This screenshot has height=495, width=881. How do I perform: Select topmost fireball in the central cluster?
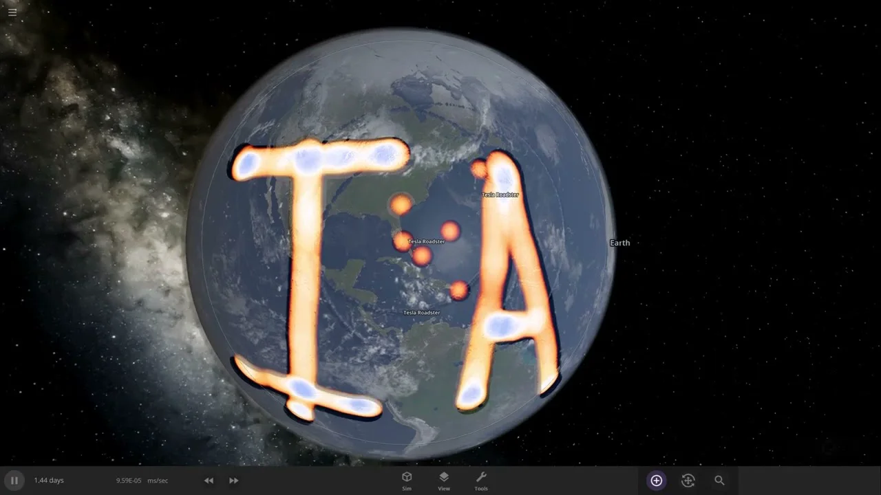[x=401, y=204]
